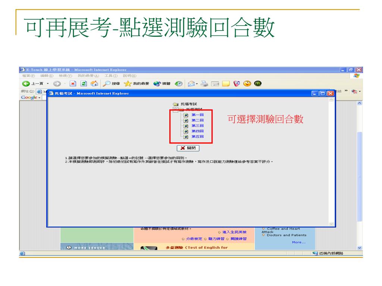This screenshot has width=382, height=286.
Task: Minimize the 托福考試 popup window
Action: point(315,93)
